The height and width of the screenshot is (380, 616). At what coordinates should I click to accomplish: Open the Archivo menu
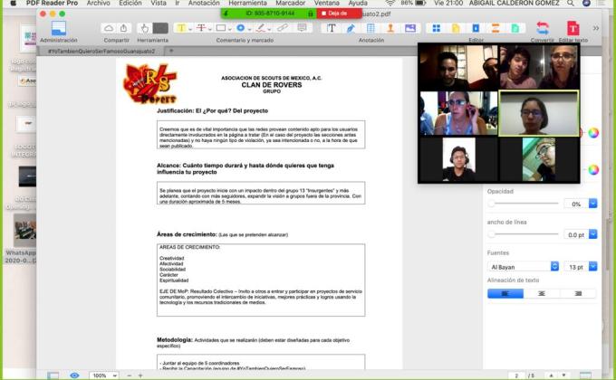click(x=98, y=3)
